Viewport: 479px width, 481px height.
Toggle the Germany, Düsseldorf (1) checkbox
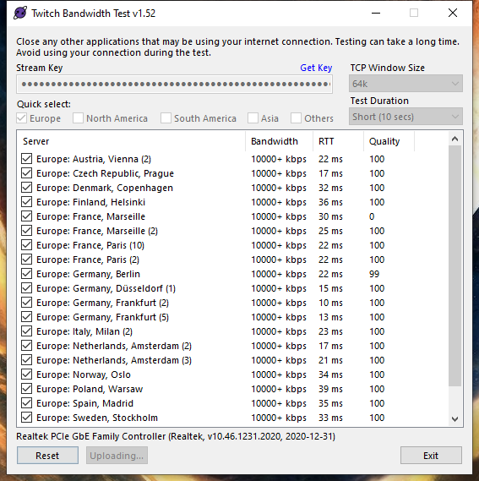pos(27,288)
